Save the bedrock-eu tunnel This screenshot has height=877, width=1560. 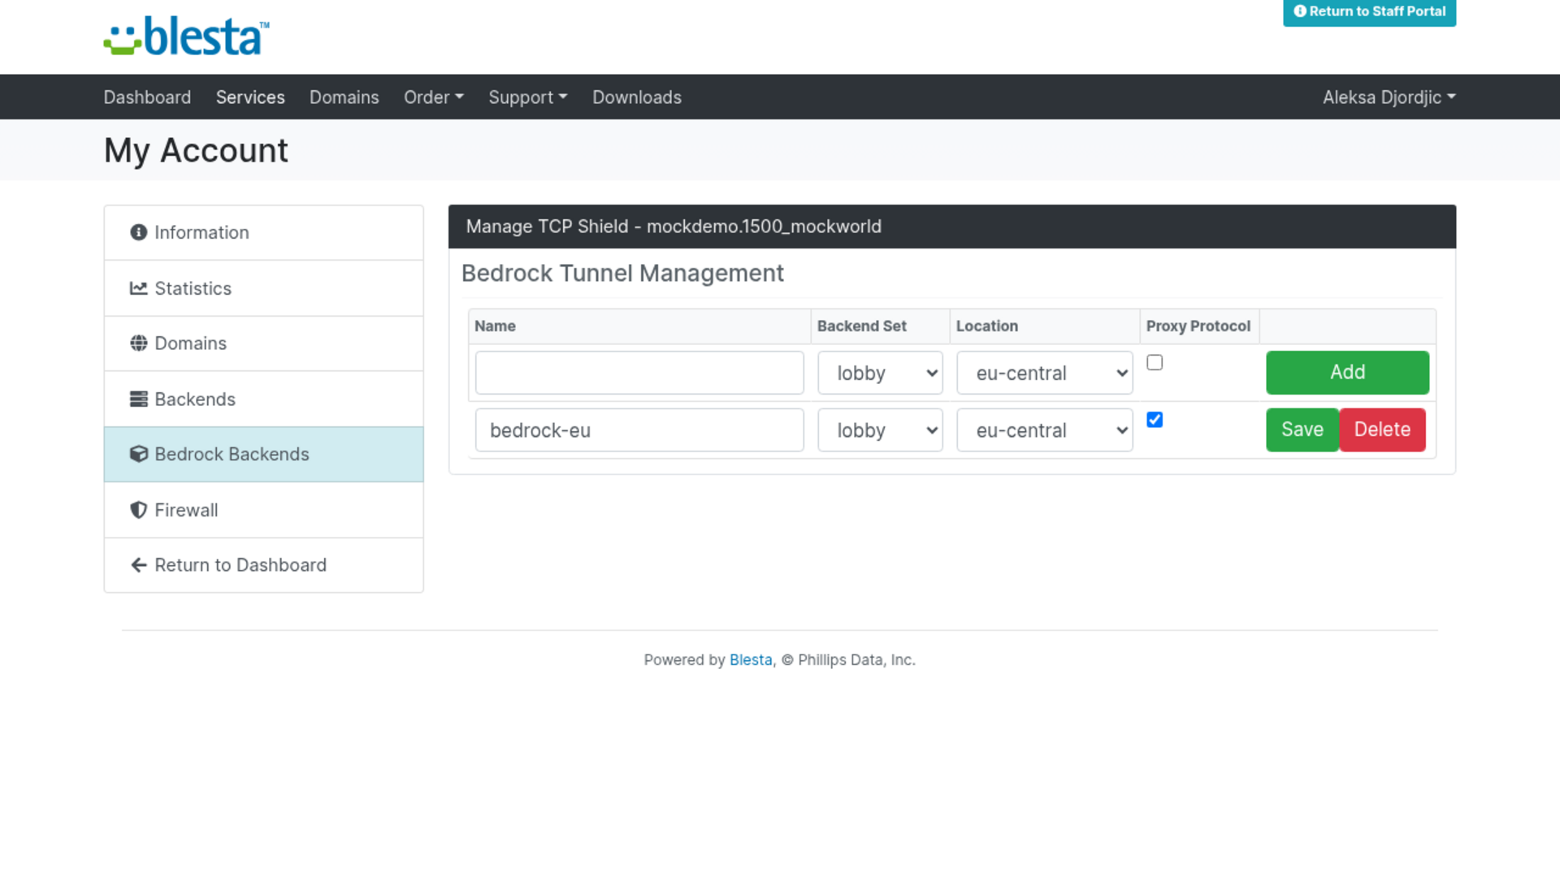[1302, 430]
